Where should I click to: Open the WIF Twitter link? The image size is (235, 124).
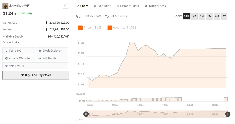pyautogui.click(x=19, y=65)
